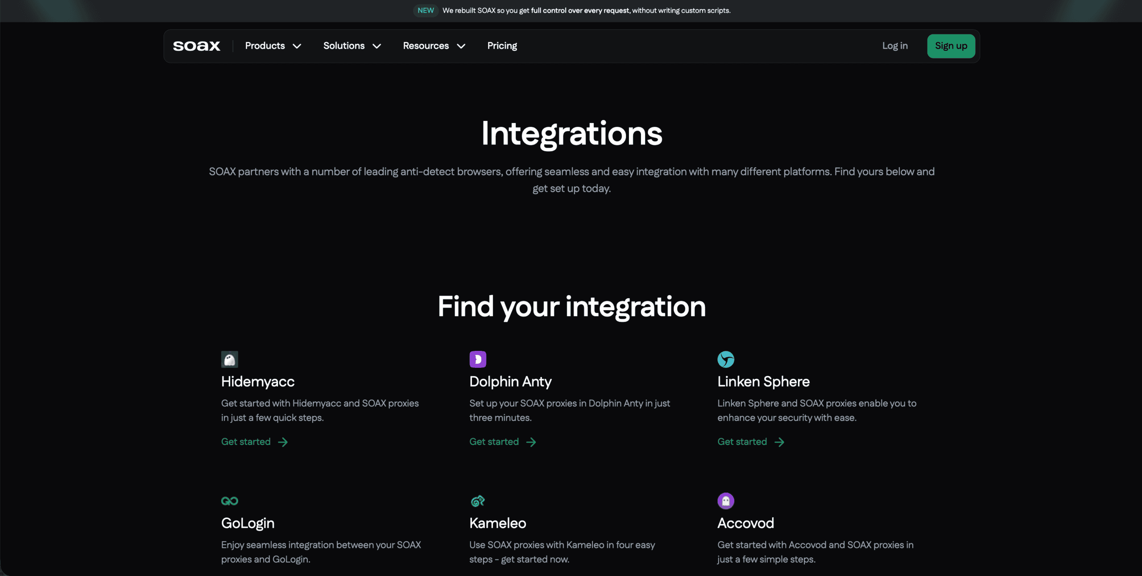Open the Solutions menu
1142x576 pixels.
point(352,46)
